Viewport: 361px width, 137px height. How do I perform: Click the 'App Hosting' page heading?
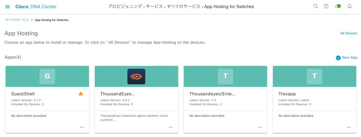[x=21, y=33]
